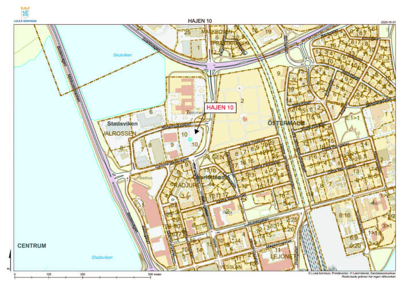Click the 500 meter mark on scale bar
Viewport: 404px width, 285px height.
click(x=150, y=277)
